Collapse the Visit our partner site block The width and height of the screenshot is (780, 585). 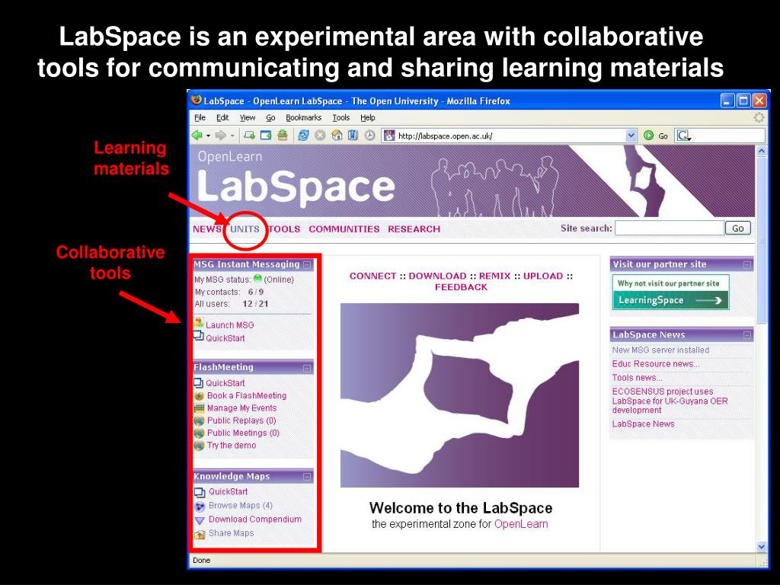coord(746,264)
